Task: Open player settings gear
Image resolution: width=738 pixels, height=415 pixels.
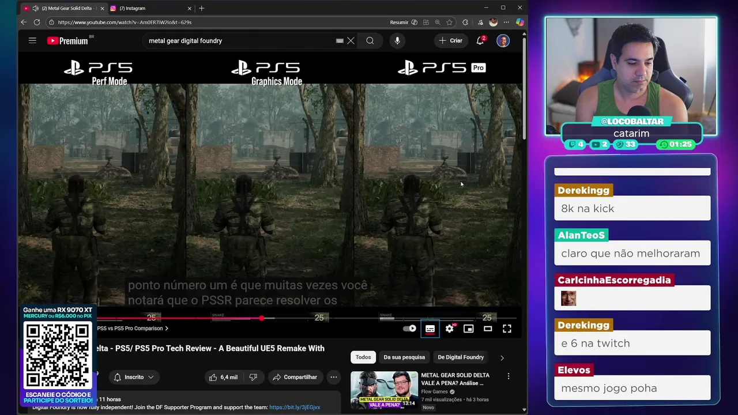Action: [450, 329]
